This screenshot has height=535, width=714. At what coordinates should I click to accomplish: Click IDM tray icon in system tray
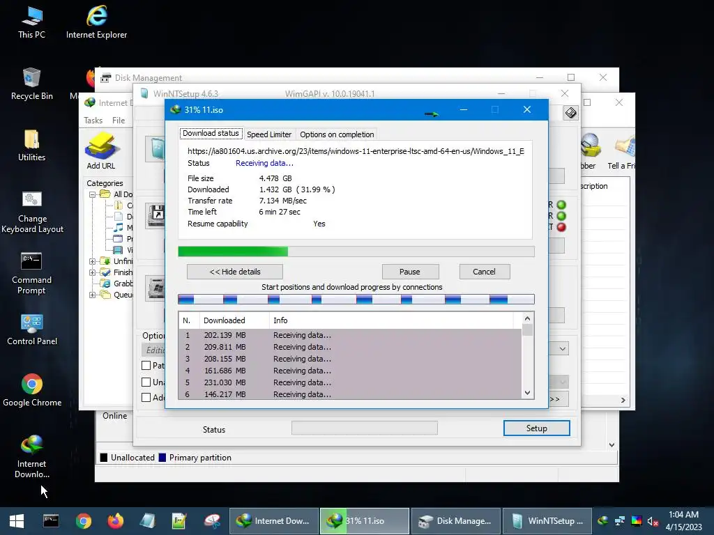(x=603, y=521)
